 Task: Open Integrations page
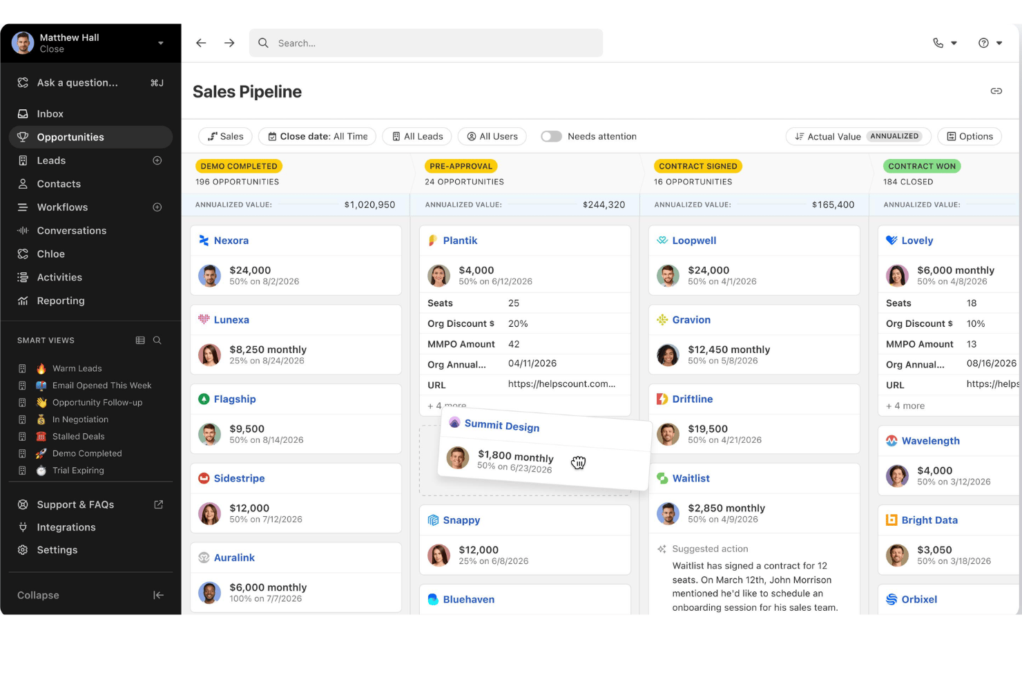coord(66,527)
